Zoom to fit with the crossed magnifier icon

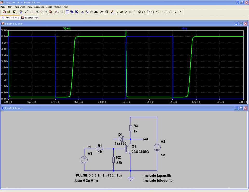pos(51,12)
